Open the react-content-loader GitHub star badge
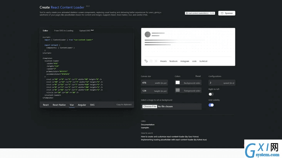This screenshot has height=158, width=282. tap(200, 13)
